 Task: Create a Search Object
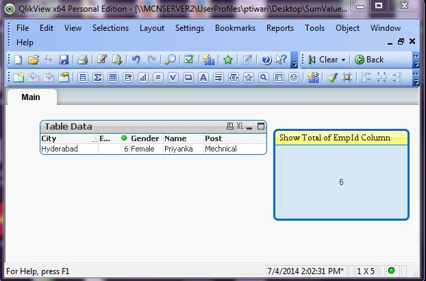coord(263,77)
